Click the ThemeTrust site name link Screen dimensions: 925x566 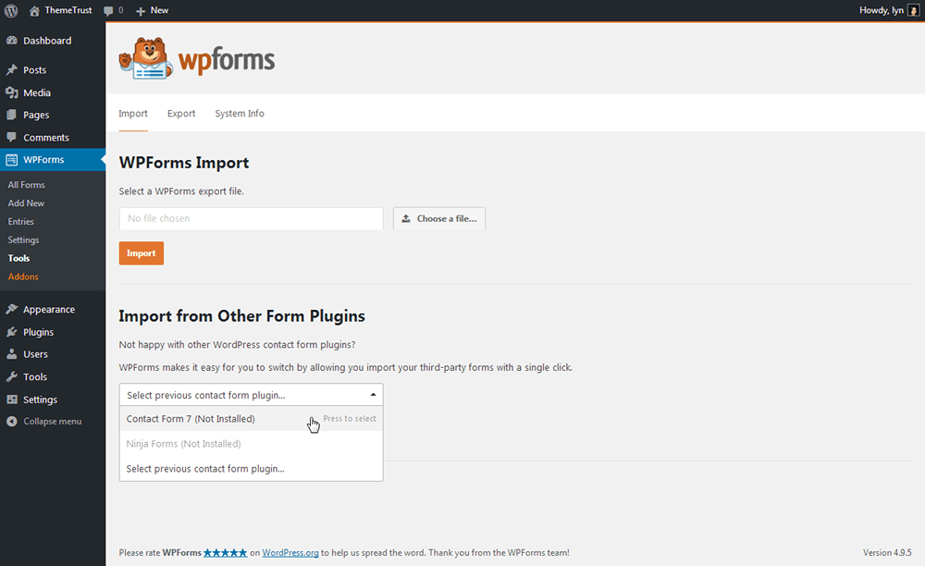[x=68, y=10]
